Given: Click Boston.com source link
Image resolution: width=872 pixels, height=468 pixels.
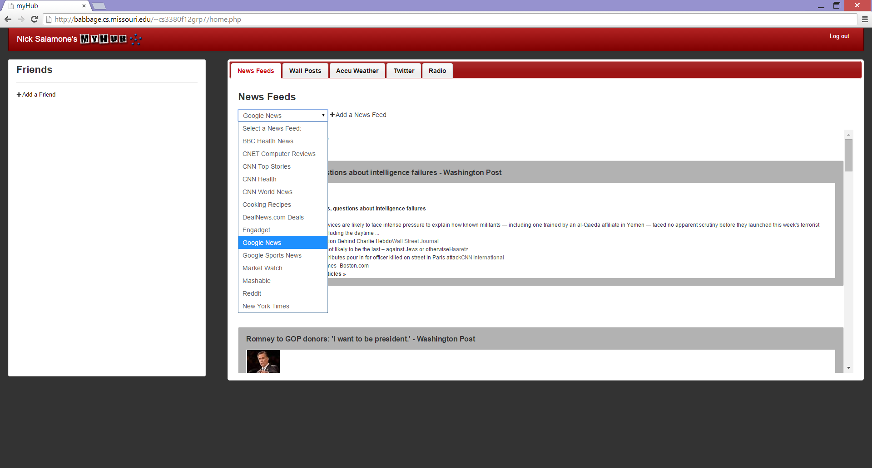Looking at the screenshot, I should click(x=354, y=266).
